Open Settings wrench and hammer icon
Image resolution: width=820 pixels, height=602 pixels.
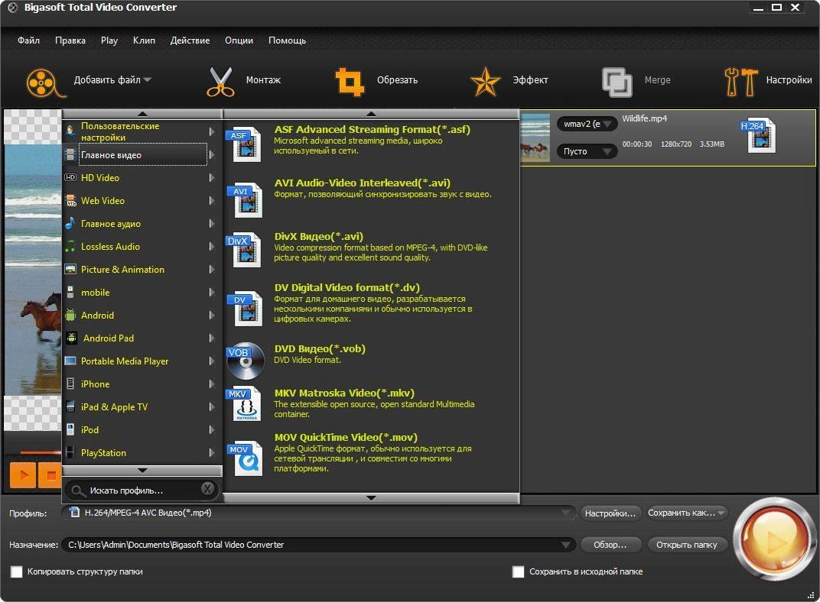point(741,82)
